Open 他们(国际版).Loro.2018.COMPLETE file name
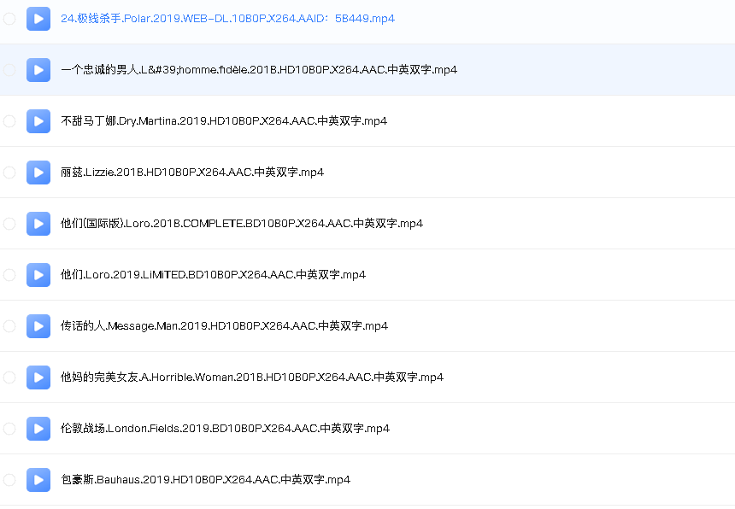 click(x=242, y=224)
